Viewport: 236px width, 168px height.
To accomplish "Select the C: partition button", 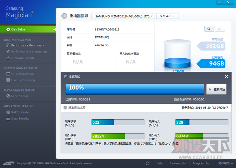I will tap(209, 29).
